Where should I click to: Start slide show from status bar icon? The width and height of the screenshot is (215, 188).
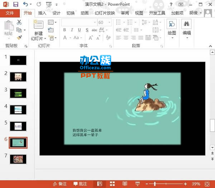(x=137, y=184)
